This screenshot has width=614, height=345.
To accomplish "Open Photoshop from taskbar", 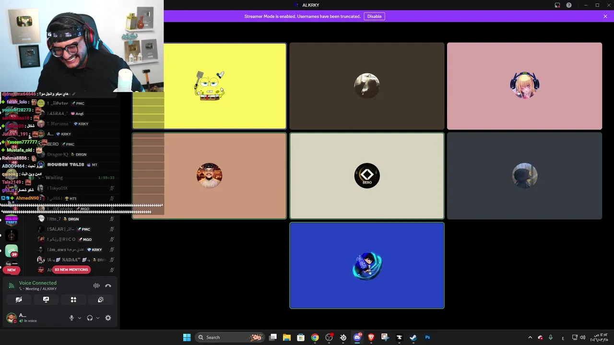I will click(427, 337).
